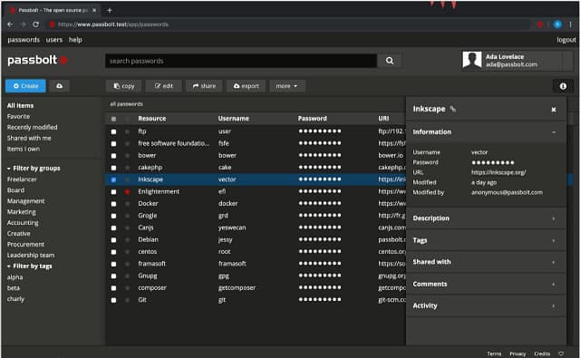580x358 pixels.
Task: Copy the Inkscape permalink icon
Action: (453, 109)
